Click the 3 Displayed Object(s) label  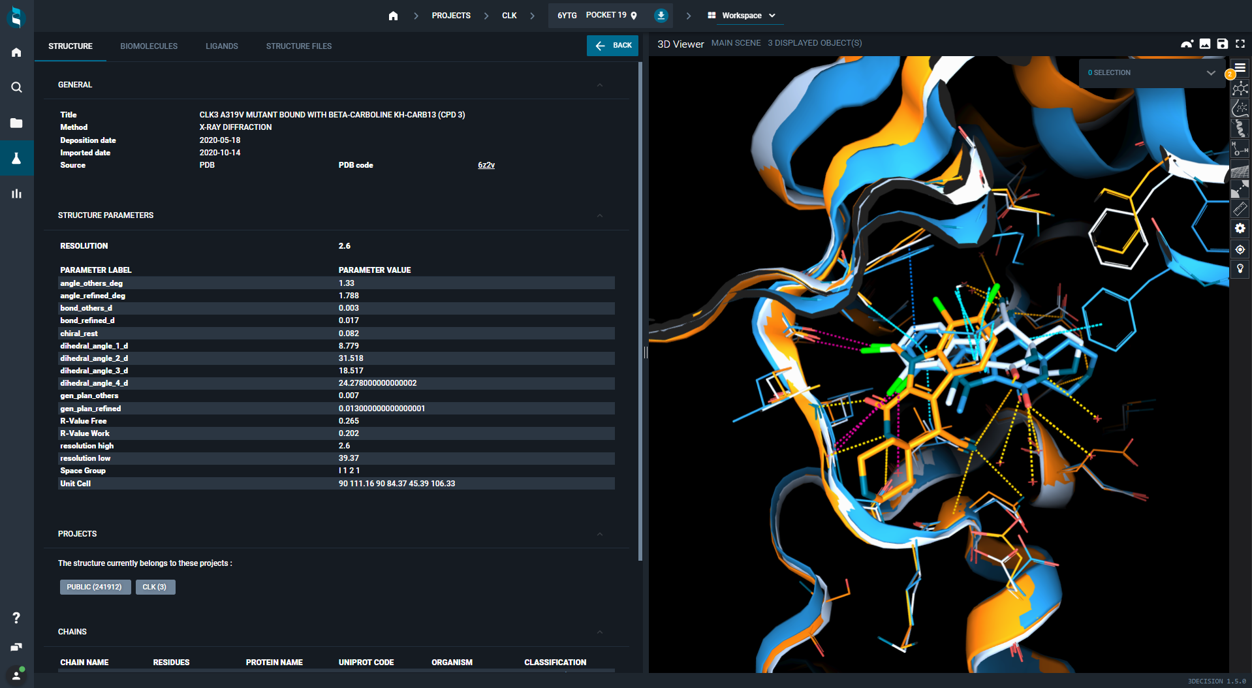coord(815,43)
